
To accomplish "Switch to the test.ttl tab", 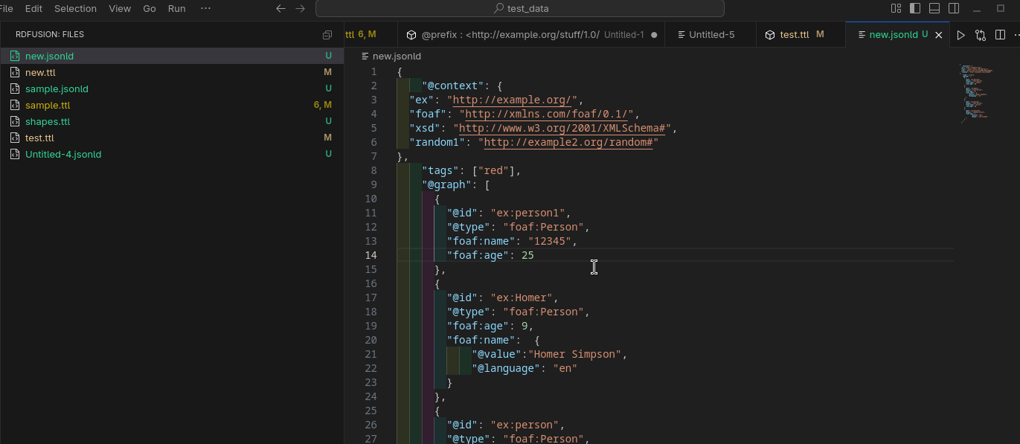I will point(794,33).
